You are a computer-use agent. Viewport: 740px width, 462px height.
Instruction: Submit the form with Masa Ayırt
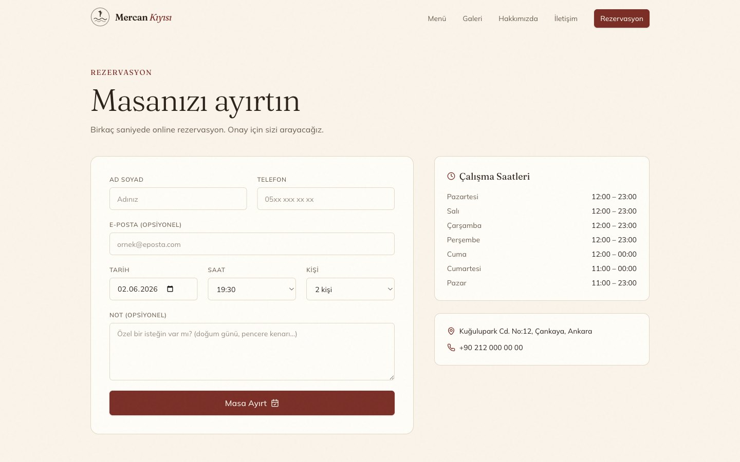point(252,403)
